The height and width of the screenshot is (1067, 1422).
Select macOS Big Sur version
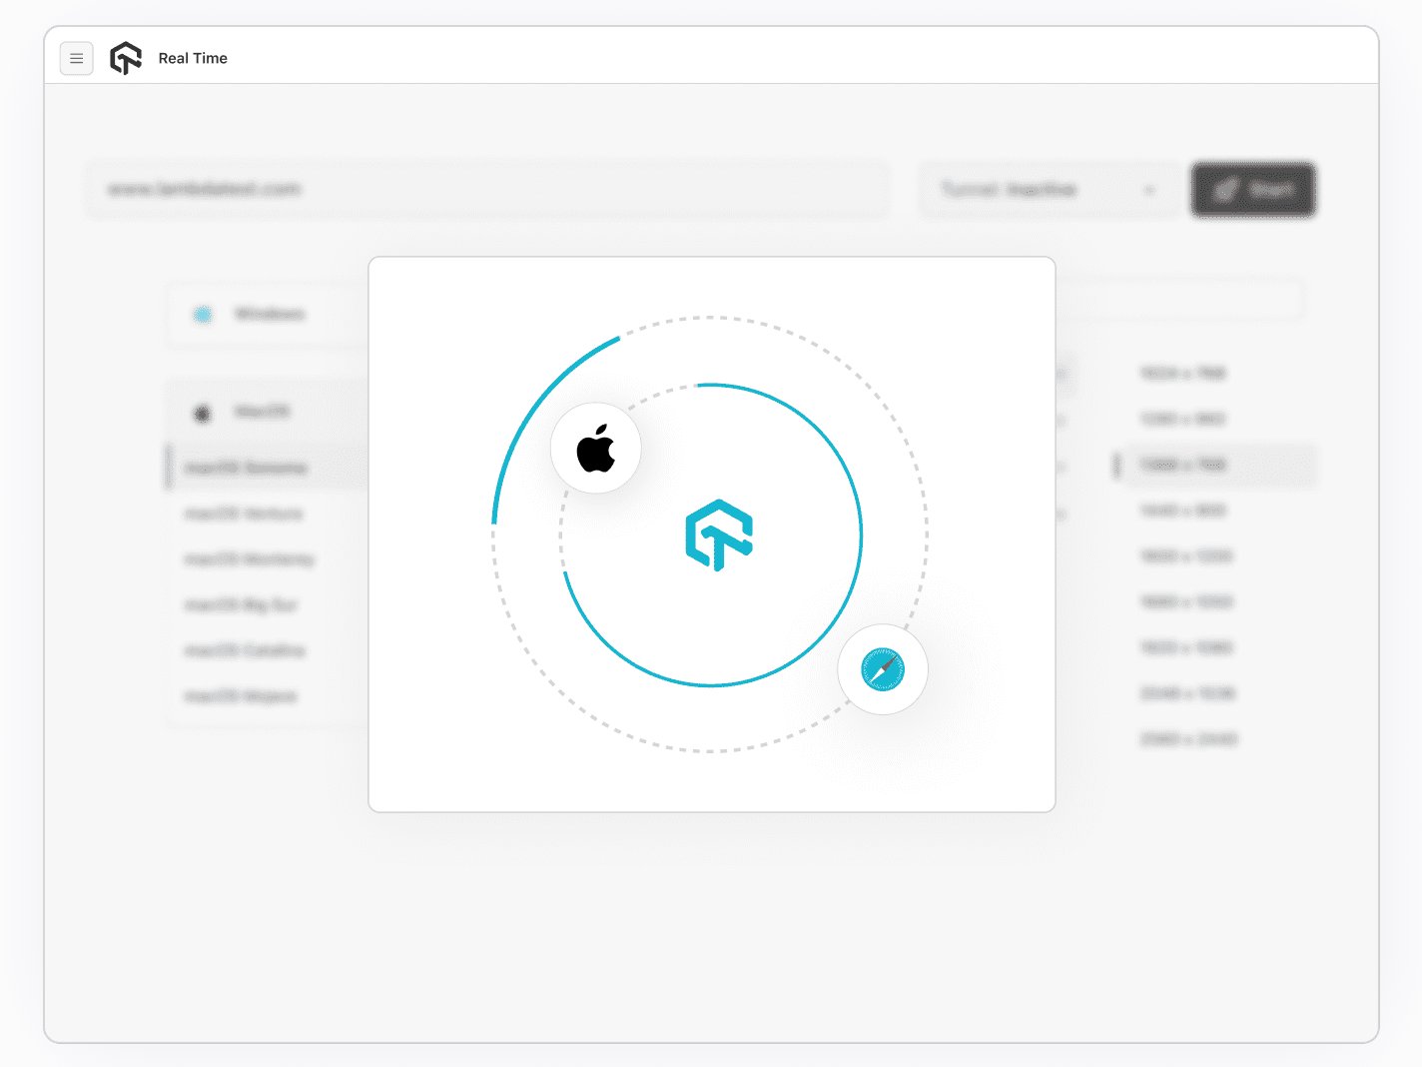coord(241,605)
